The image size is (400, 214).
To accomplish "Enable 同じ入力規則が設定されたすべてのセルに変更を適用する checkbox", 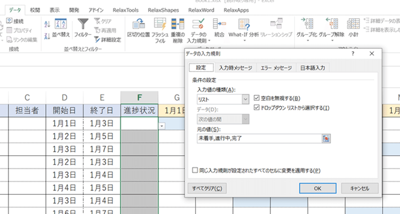I will coord(195,170).
